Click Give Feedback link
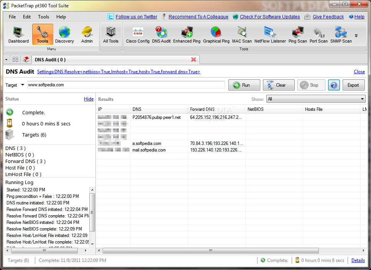The height and width of the screenshot is (270, 371). point(328,17)
